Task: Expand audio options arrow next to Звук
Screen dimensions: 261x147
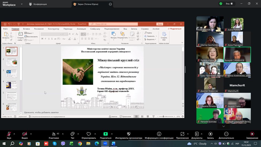Action: (14, 134)
